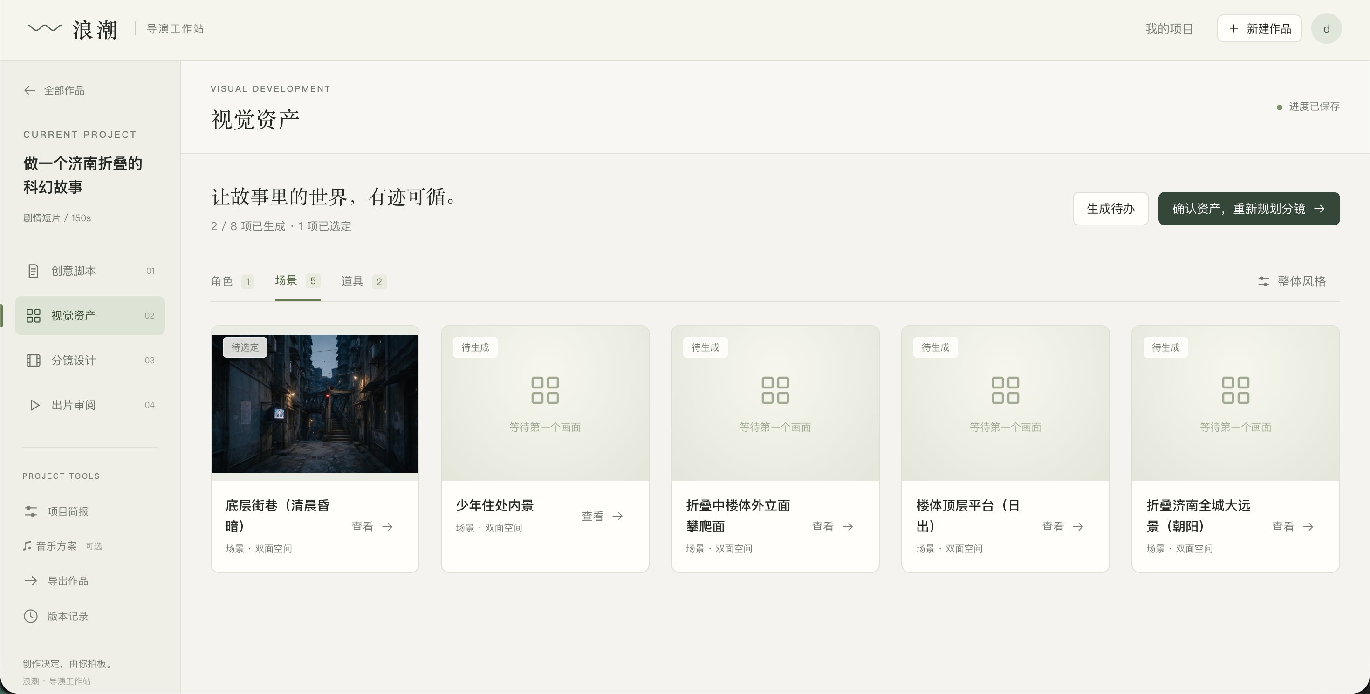Screen dimensions: 1370x694
Task: Open 我的项目 in top navigation
Action: click(x=1169, y=29)
